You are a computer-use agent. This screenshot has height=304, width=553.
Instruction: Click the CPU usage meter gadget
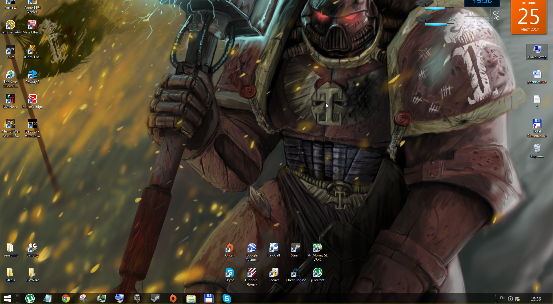[x=482, y=19]
